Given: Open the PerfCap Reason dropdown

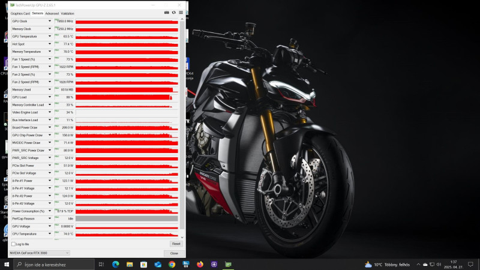Looking at the screenshot, I should tap(50, 218).
